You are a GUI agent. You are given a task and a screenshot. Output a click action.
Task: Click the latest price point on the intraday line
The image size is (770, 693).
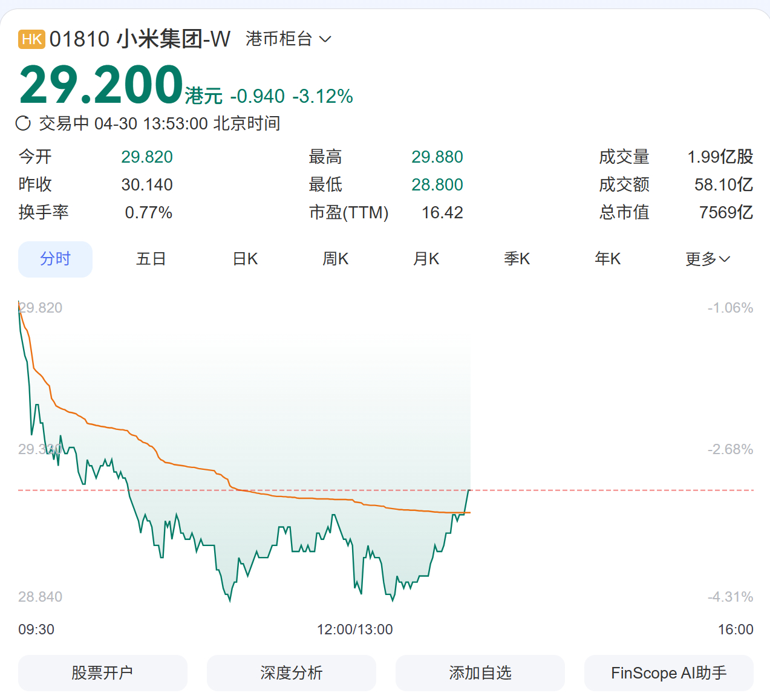pyautogui.click(x=469, y=490)
